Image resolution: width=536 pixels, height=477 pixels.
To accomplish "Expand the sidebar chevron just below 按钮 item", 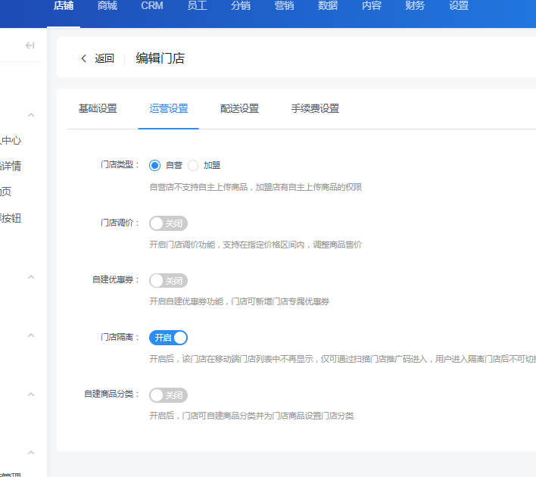I will (x=31, y=277).
